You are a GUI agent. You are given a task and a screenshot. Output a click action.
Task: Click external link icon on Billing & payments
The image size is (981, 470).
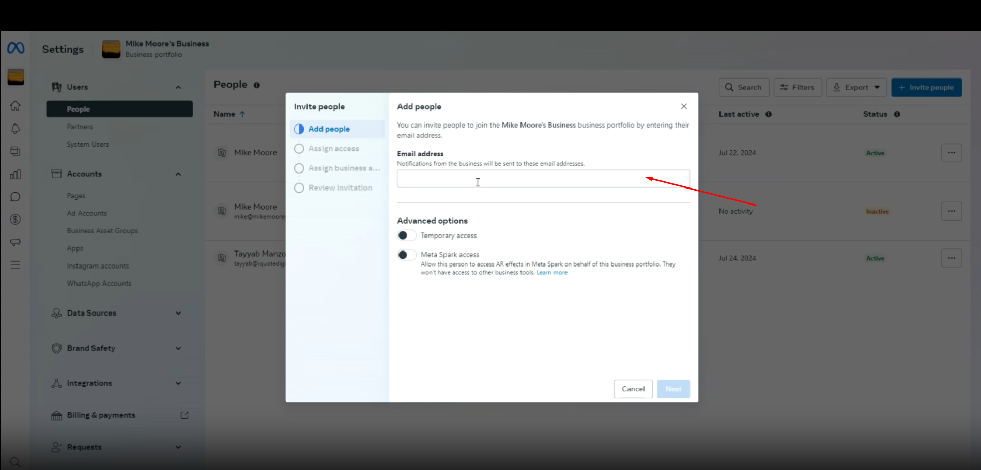[185, 415]
